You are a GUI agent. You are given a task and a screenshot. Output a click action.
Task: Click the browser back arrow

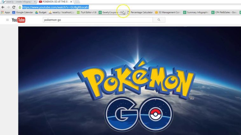pyautogui.click(x=3, y=7)
